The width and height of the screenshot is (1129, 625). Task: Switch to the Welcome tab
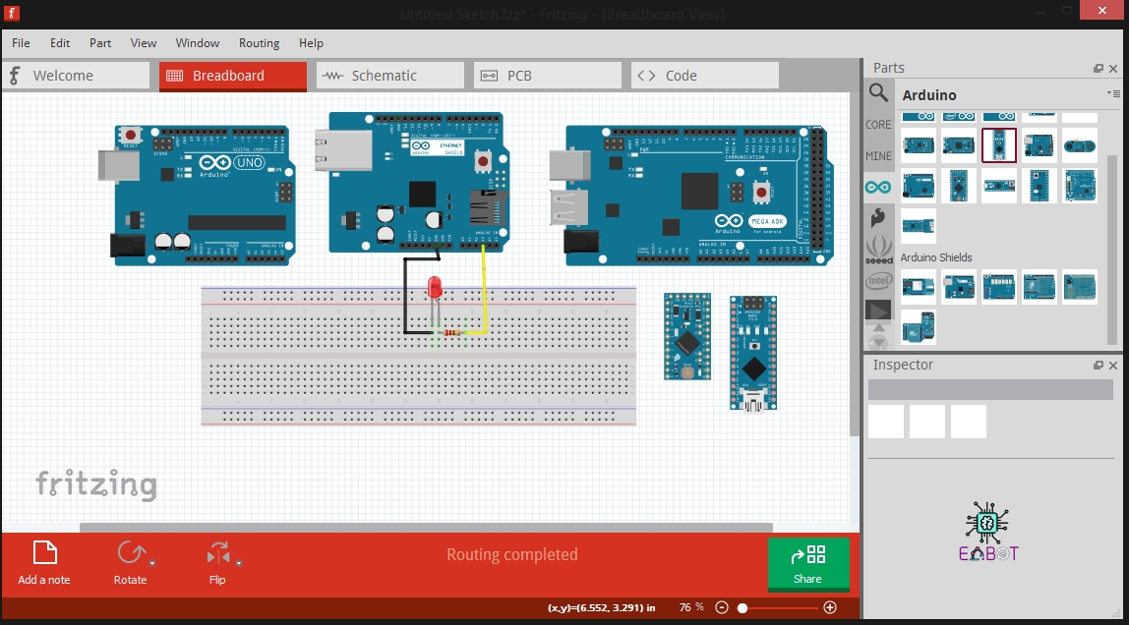tap(76, 76)
